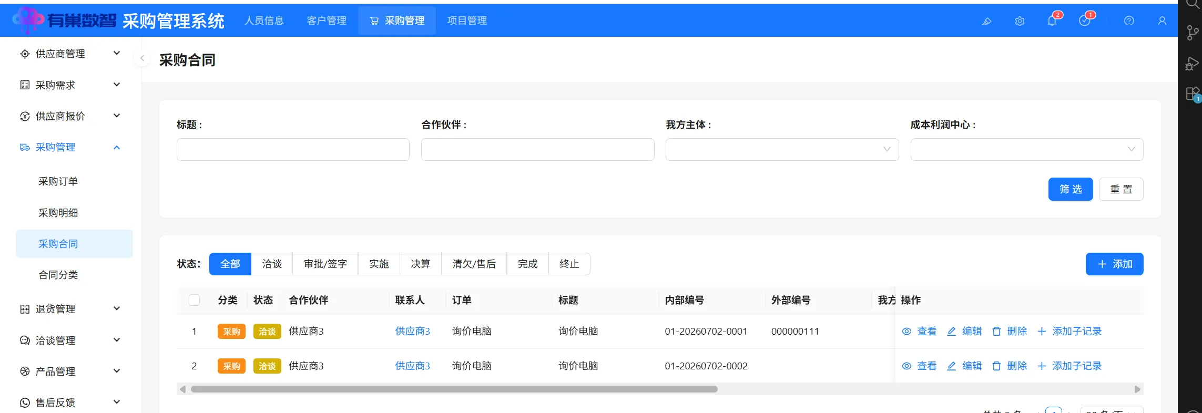Collapse the sidebar with the arrow button

click(x=142, y=58)
